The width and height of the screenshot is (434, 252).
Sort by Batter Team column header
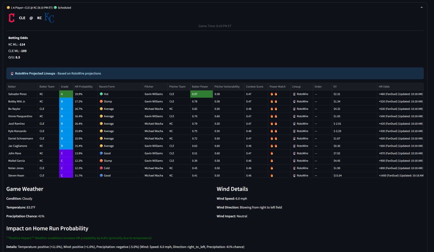[x=48, y=87]
